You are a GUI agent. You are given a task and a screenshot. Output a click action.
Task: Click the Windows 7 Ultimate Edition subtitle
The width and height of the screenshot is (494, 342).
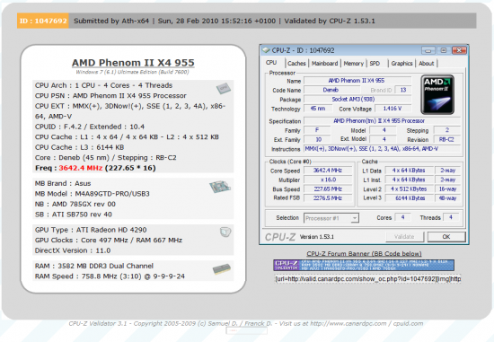tap(133, 72)
